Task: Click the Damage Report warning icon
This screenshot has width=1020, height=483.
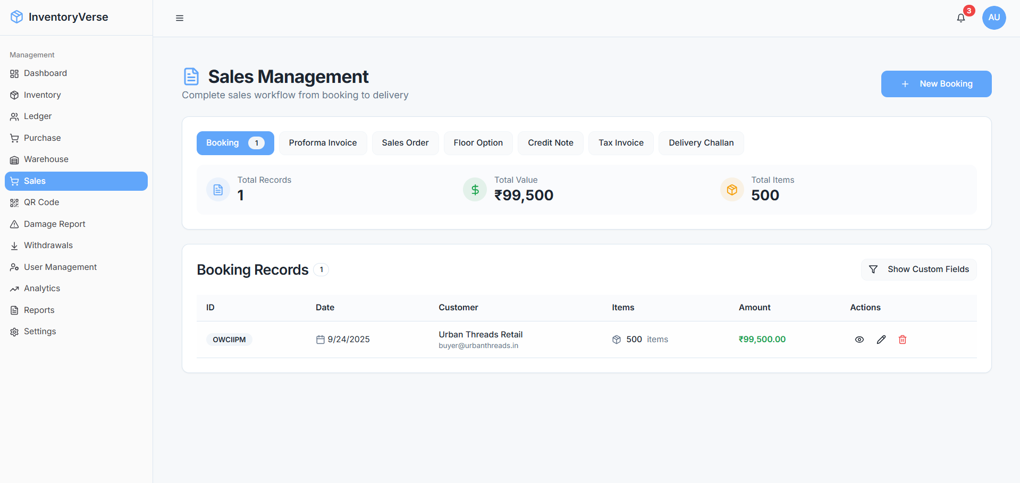Action: pos(14,224)
